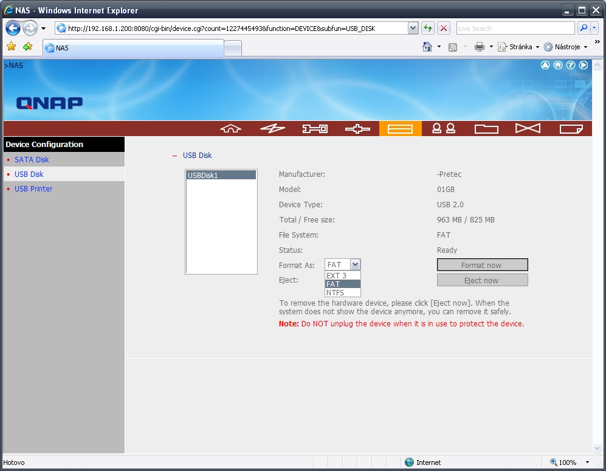Open the Network Settings connector icon
This screenshot has width=606, height=471.
click(357, 129)
